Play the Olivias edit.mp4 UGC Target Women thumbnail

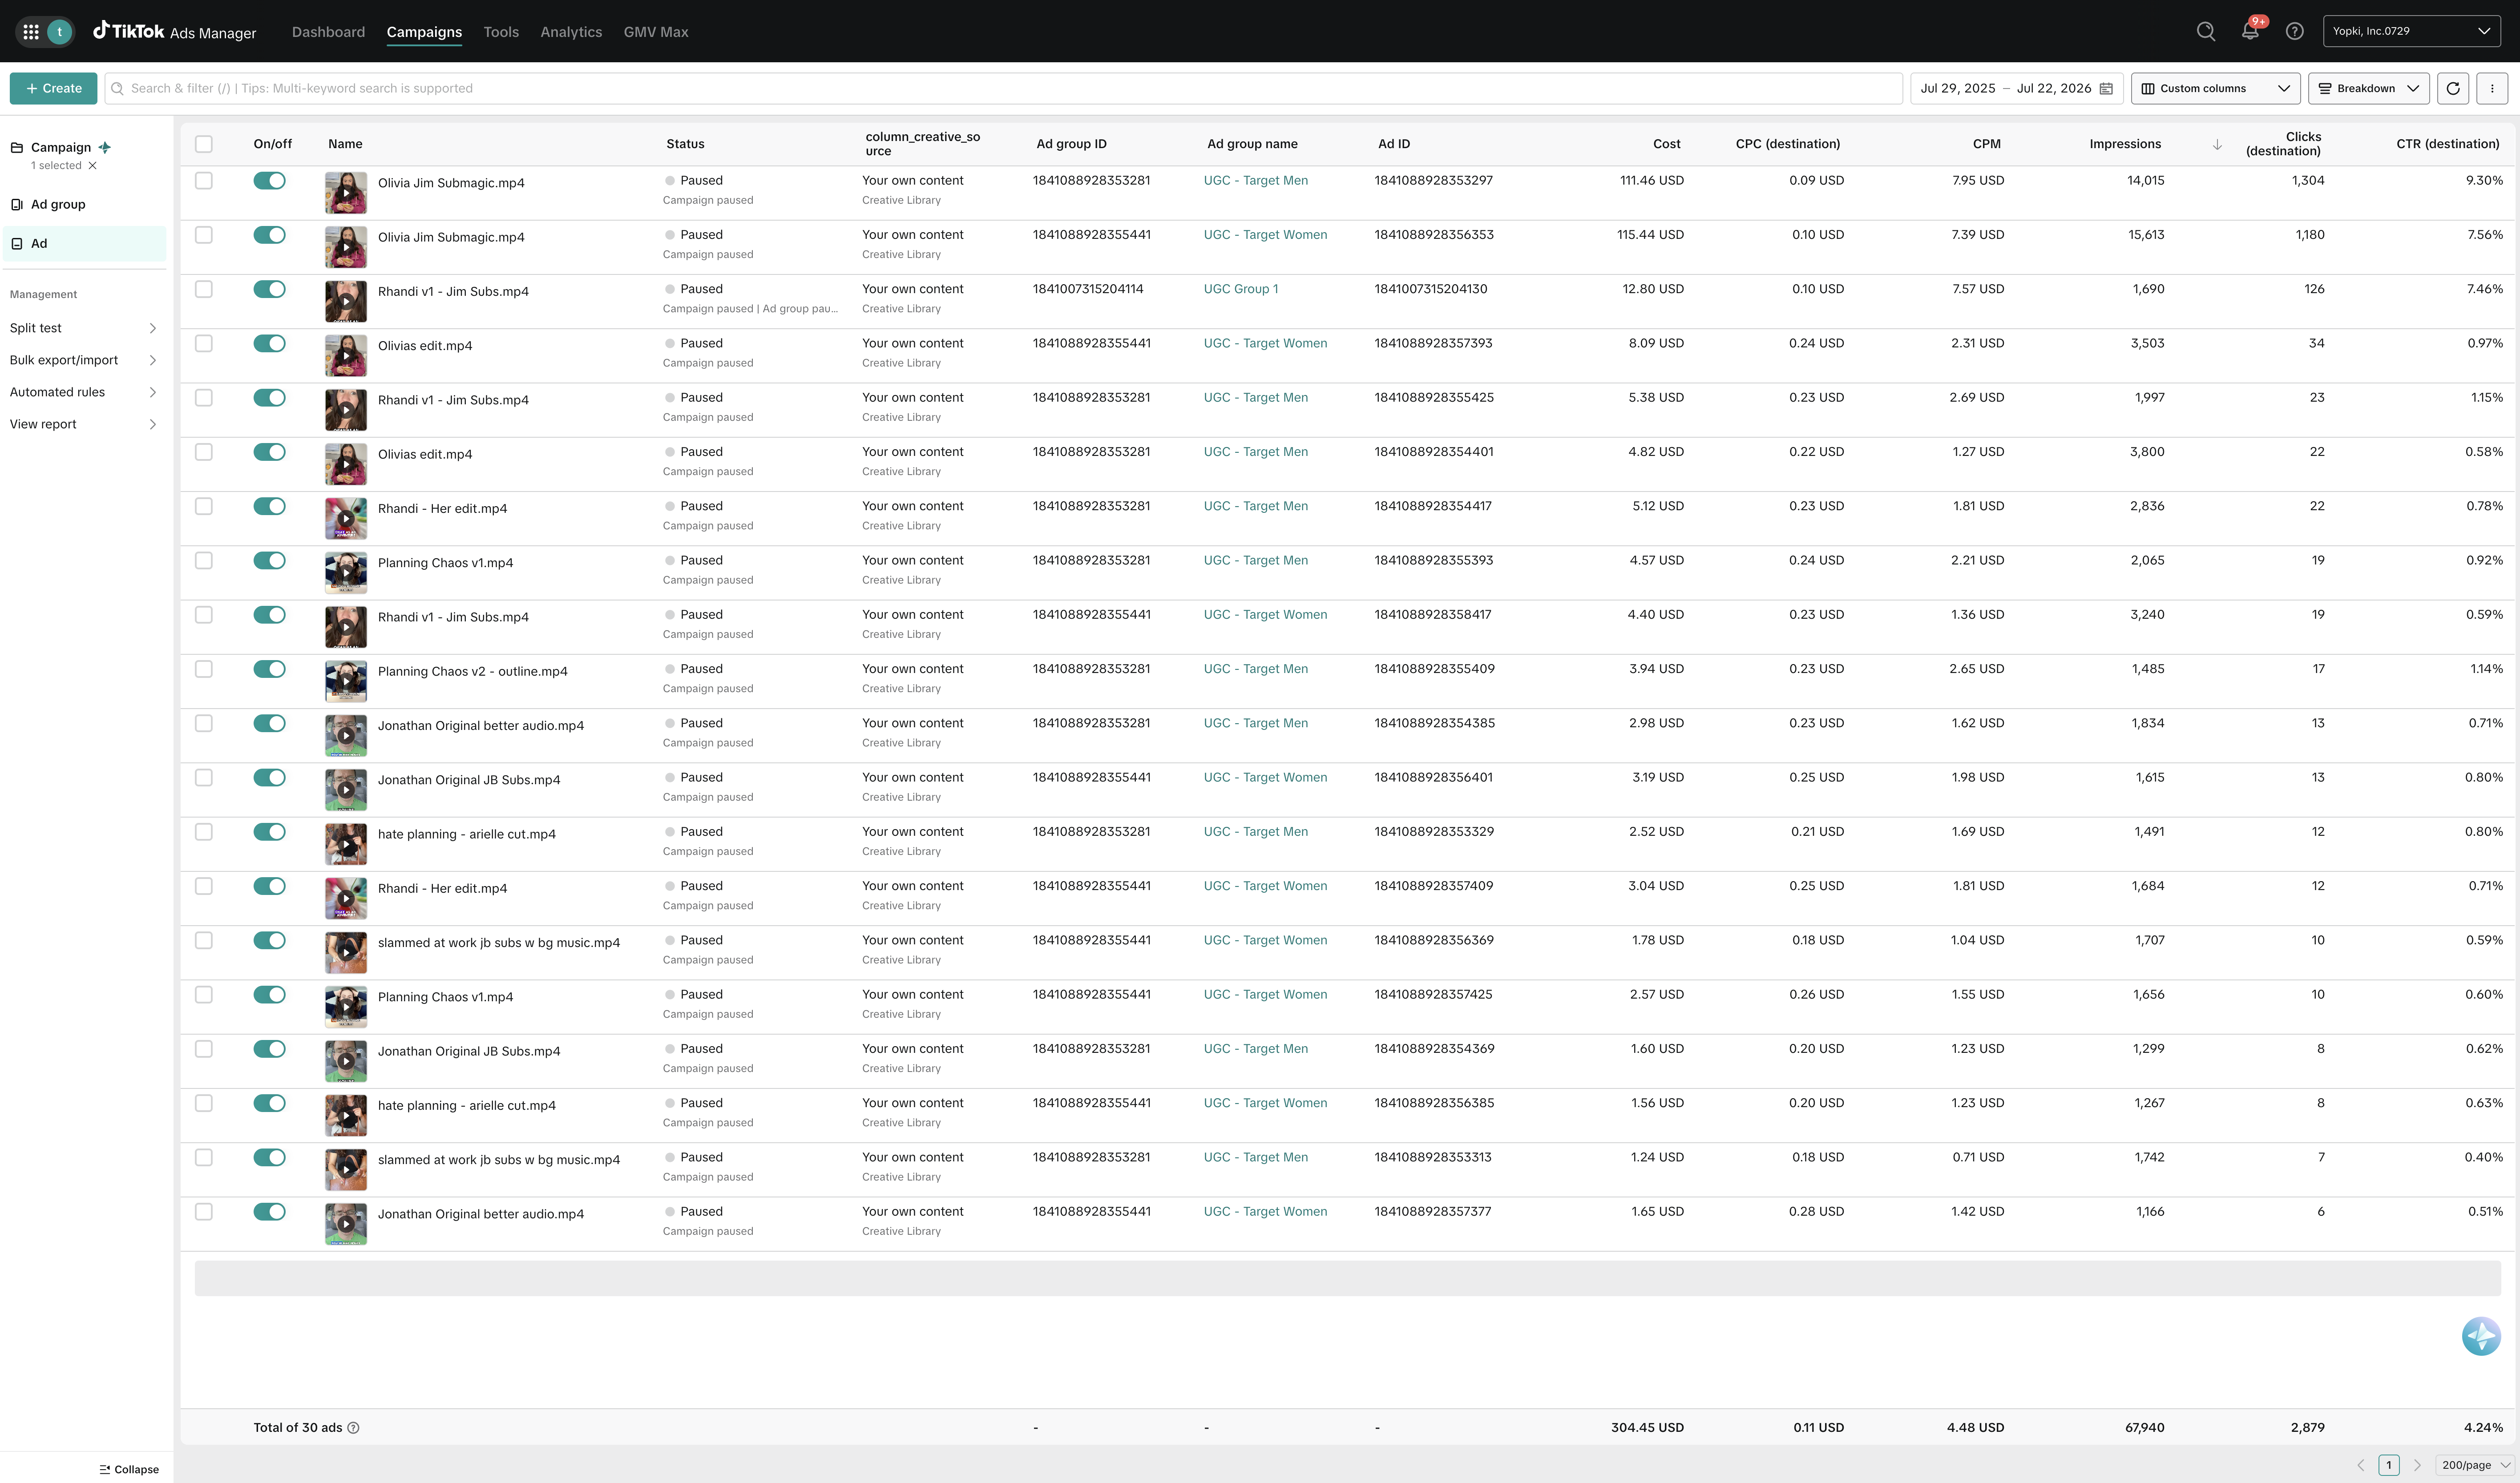pos(346,356)
